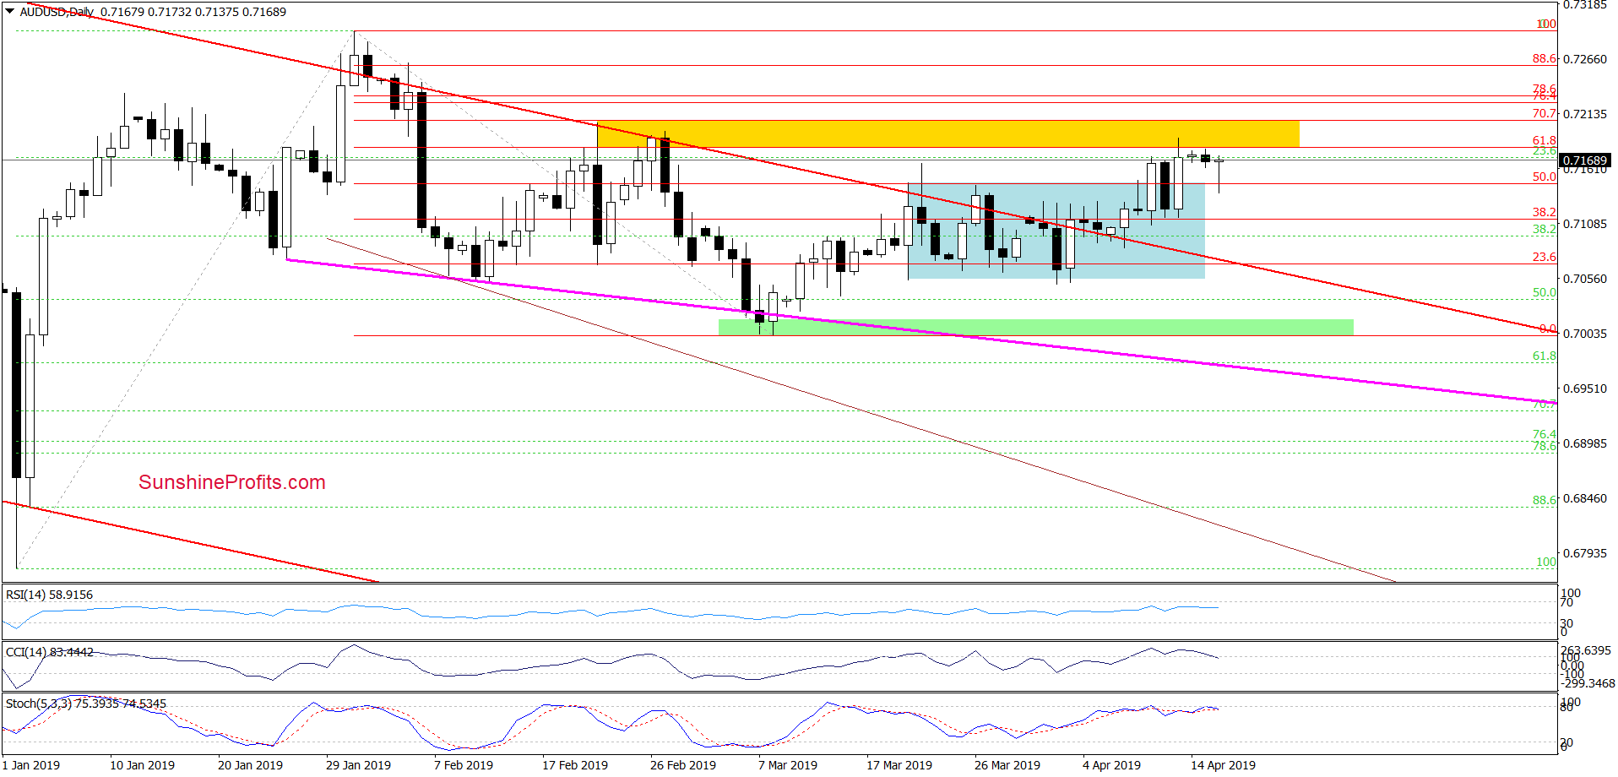Image resolution: width=1618 pixels, height=777 pixels.
Task: Click the 14 Apr 2019 date label
Action: tap(1223, 765)
